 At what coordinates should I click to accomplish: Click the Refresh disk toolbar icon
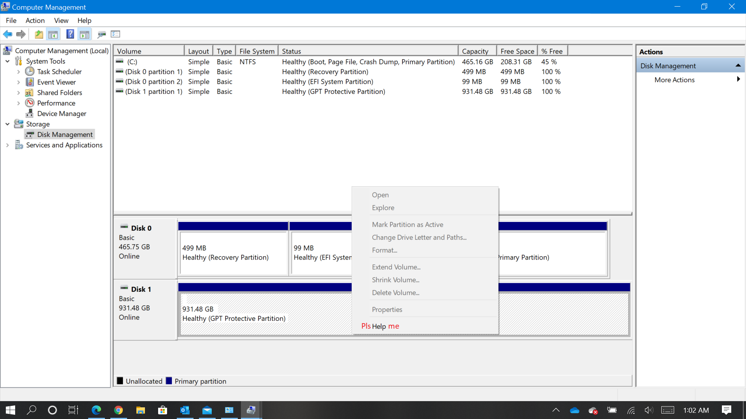102,34
